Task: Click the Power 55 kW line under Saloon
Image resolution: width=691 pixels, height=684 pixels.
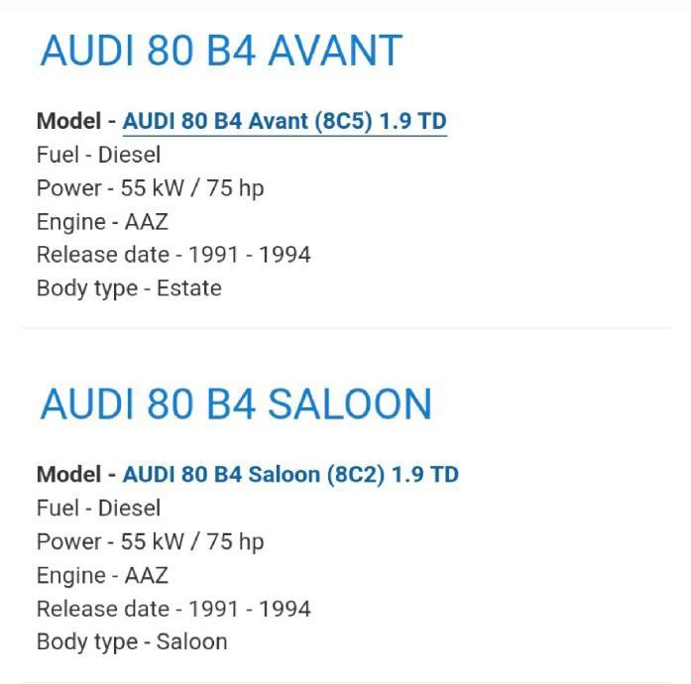Action: coord(150,541)
